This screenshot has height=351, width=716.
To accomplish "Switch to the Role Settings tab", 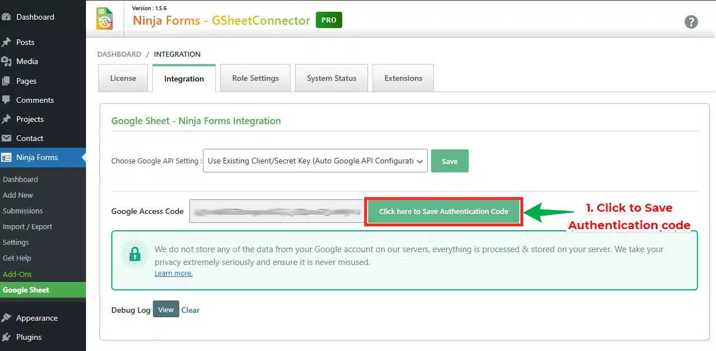I will click(x=255, y=78).
